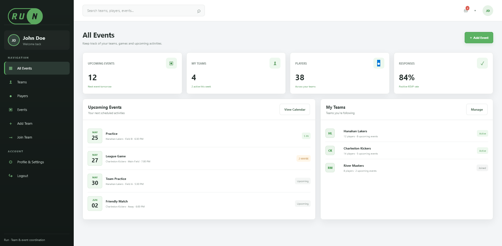Screen dimensions: 502x246
Task: Click the HL team avatar
Action: [330, 133]
